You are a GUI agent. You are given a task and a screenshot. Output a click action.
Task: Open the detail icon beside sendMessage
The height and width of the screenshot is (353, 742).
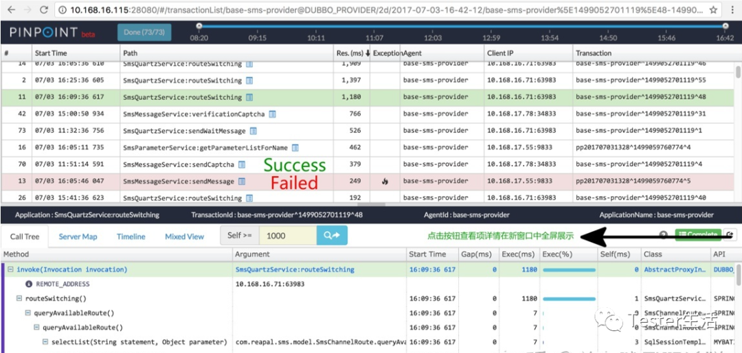(242, 181)
